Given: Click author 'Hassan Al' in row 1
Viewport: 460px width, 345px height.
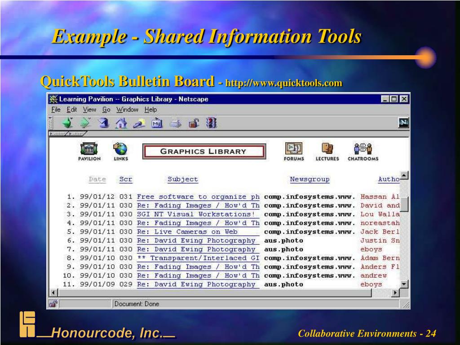Looking at the screenshot, I should point(380,197).
